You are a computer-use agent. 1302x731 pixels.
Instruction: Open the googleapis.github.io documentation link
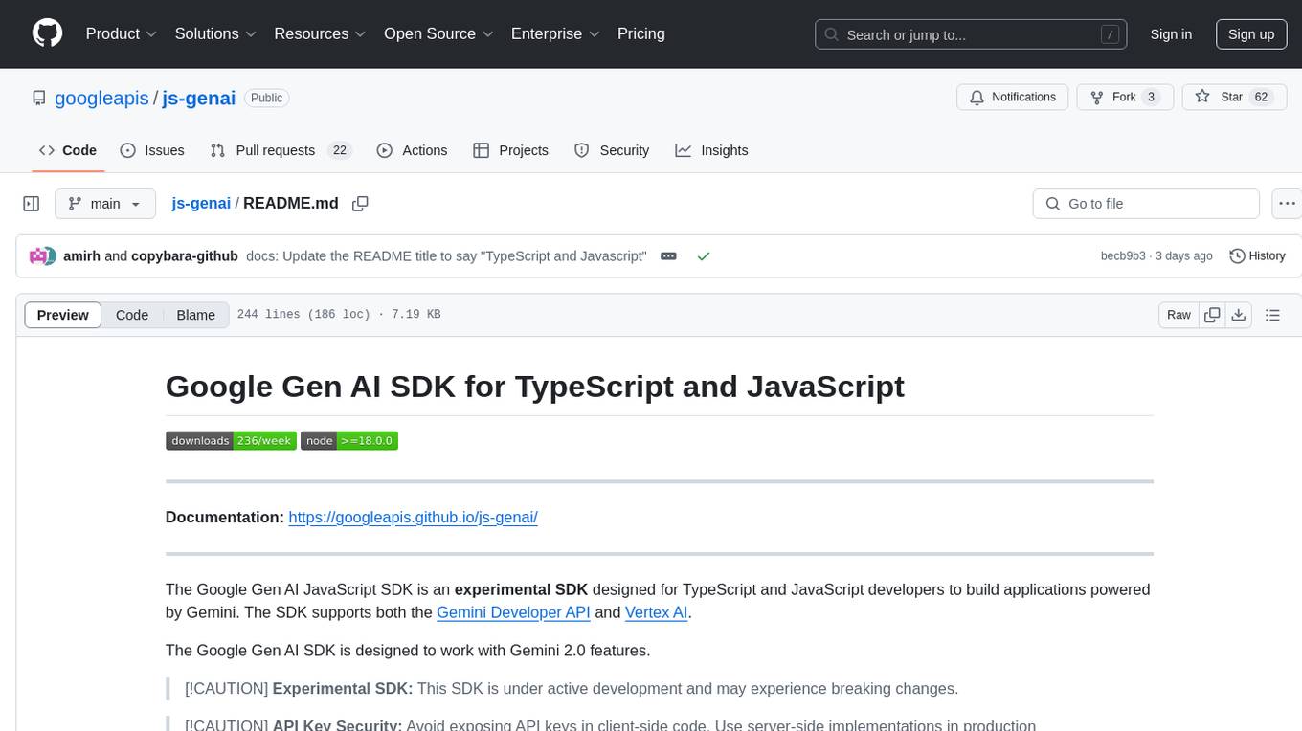413,517
